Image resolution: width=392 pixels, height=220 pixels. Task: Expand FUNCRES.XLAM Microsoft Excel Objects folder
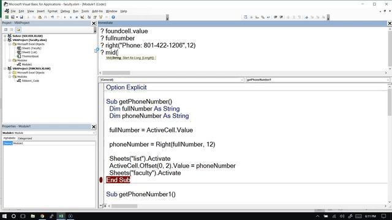click(x=10, y=73)
